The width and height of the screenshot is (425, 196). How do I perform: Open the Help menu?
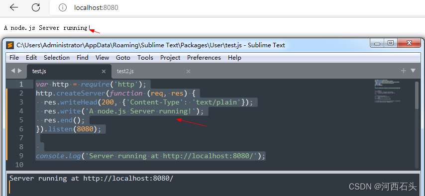coord(234,58)
